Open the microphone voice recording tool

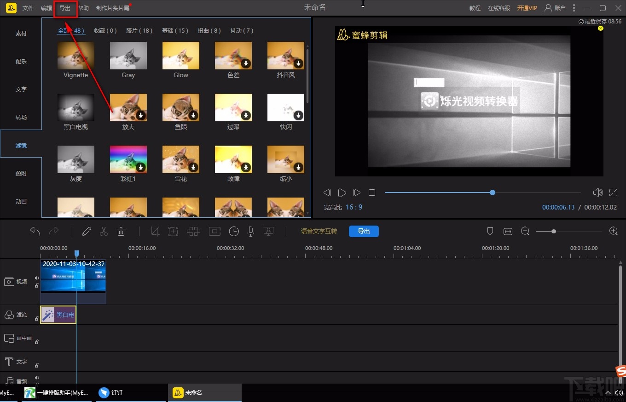point(251,232)
